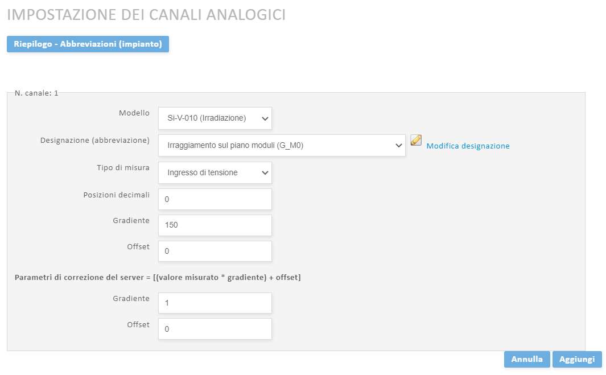This screenshot has width=606, height=375.
Task: Open the Tipo di misura dropdown
Action: click(215, 173)
